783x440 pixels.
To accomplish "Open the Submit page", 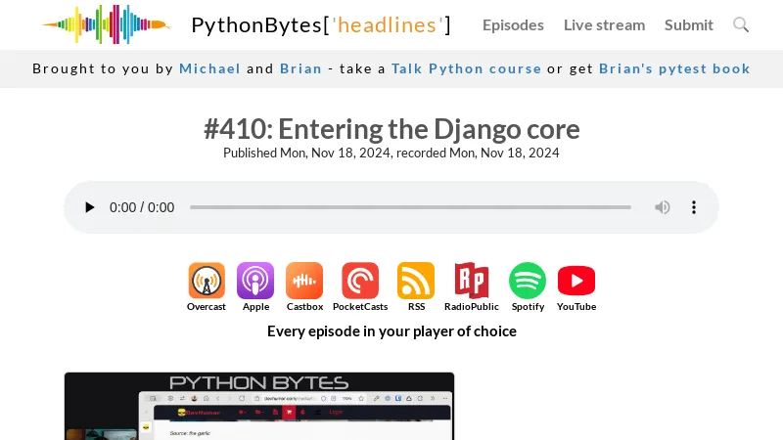I will (689, 24).
